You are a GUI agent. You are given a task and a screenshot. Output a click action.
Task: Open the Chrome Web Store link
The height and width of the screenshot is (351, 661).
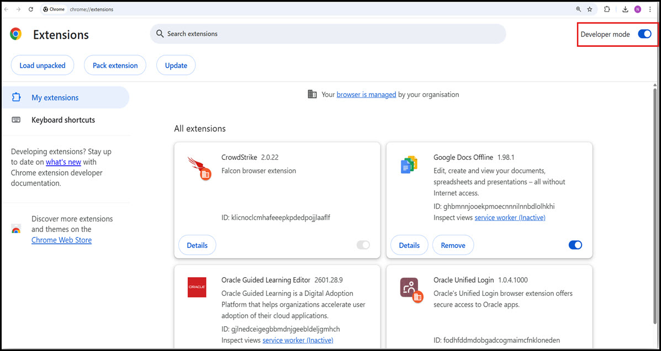(61, 240)
